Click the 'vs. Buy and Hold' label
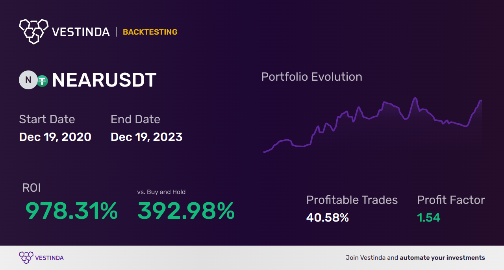Image resolution: width=504 pixels, height=270 pixels. point(161,192)
